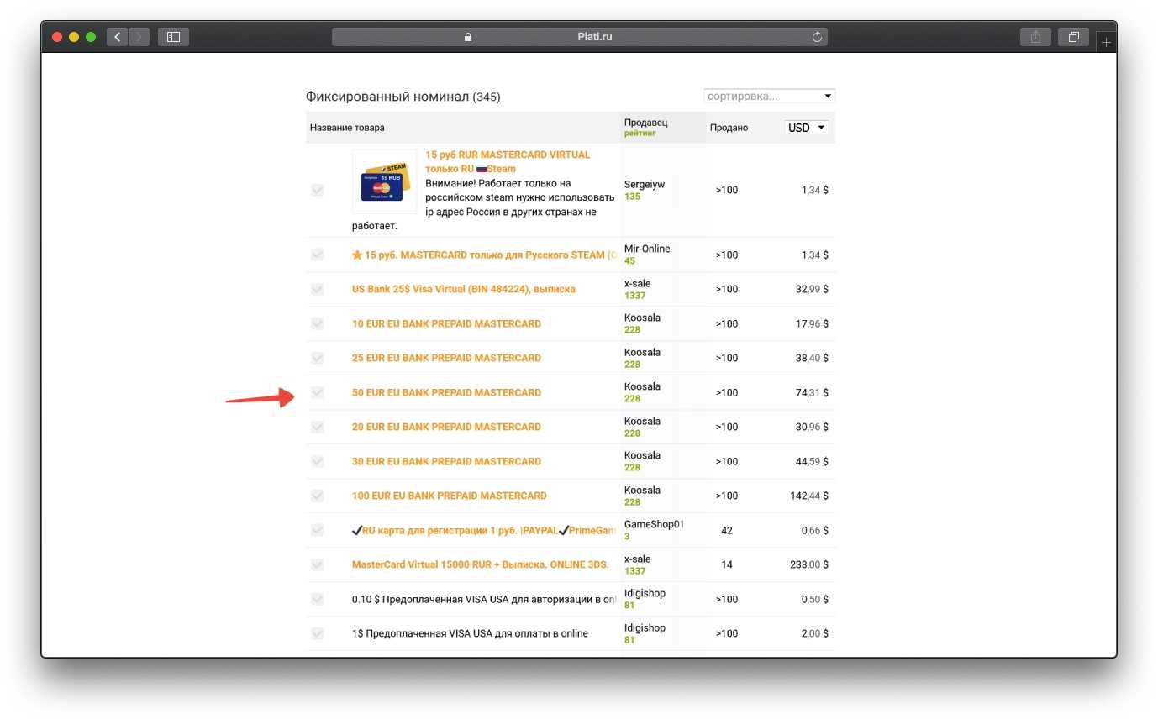
Task: Go back with Safari's back arrow
Action: click(117, 37)
